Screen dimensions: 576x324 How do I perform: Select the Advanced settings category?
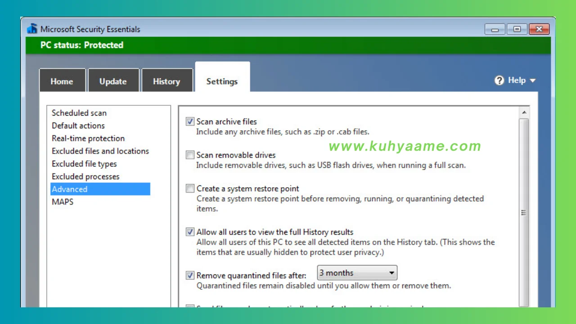(100, 189)
